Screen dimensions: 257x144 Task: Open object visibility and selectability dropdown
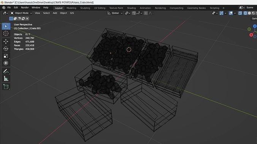click(215, 13)
